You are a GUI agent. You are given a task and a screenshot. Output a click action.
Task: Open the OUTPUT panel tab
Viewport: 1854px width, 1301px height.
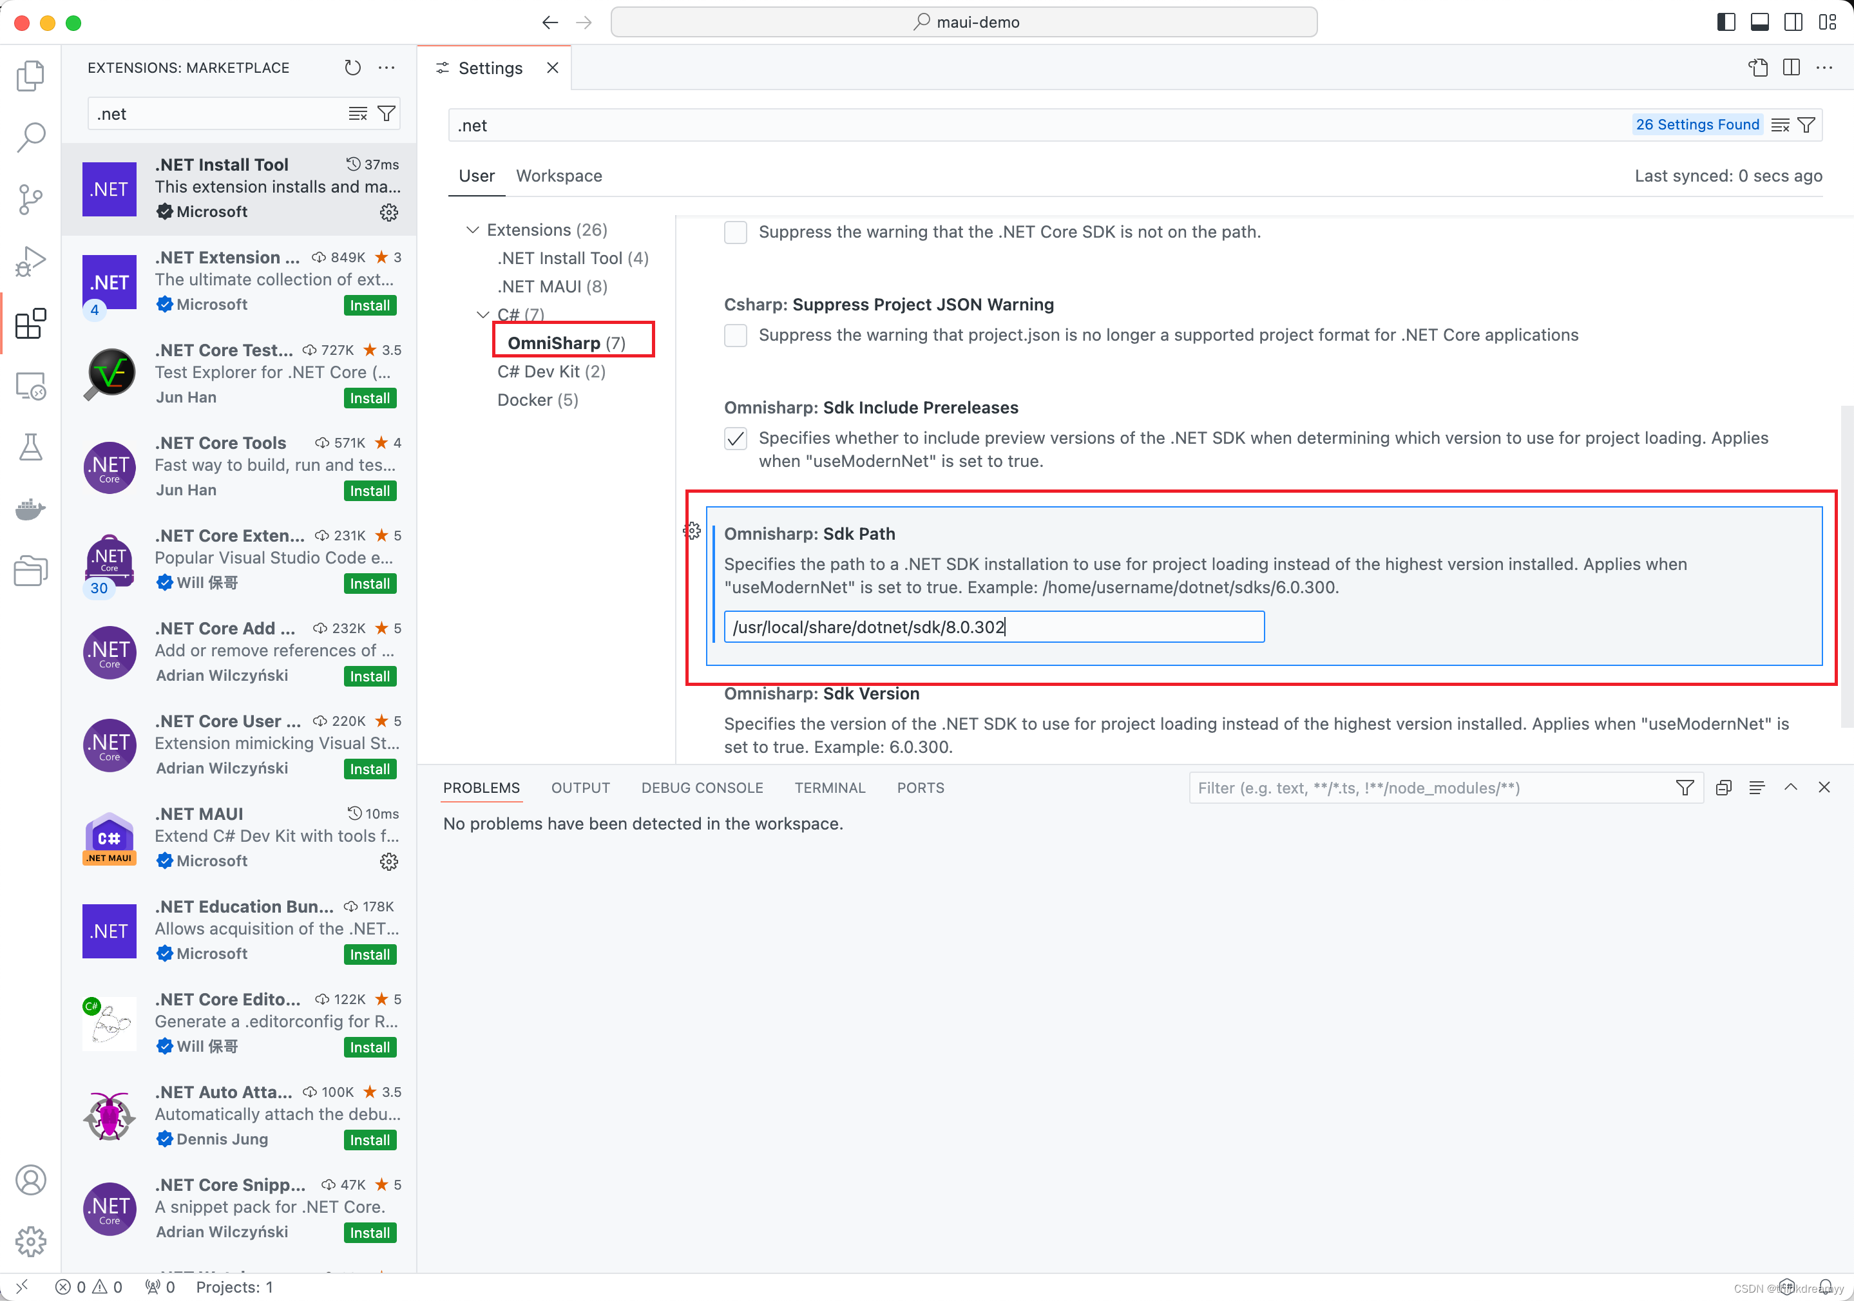[580, 788]
